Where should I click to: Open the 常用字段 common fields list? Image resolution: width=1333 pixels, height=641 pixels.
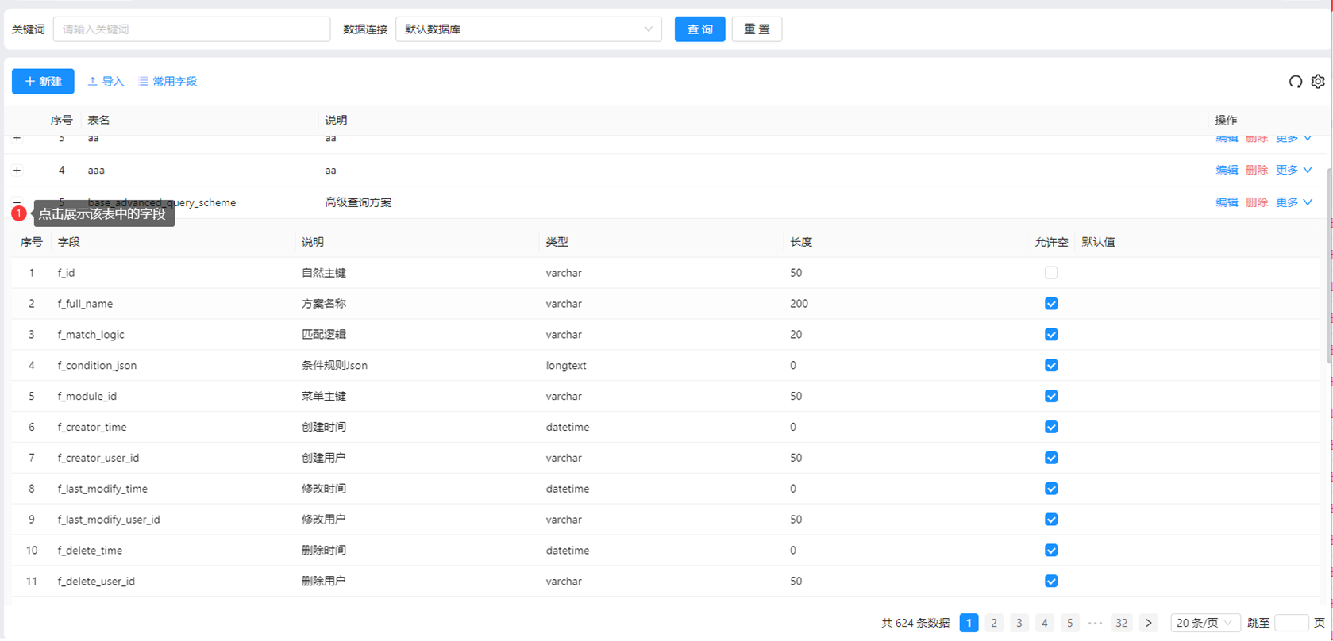(x=168, y=82)
